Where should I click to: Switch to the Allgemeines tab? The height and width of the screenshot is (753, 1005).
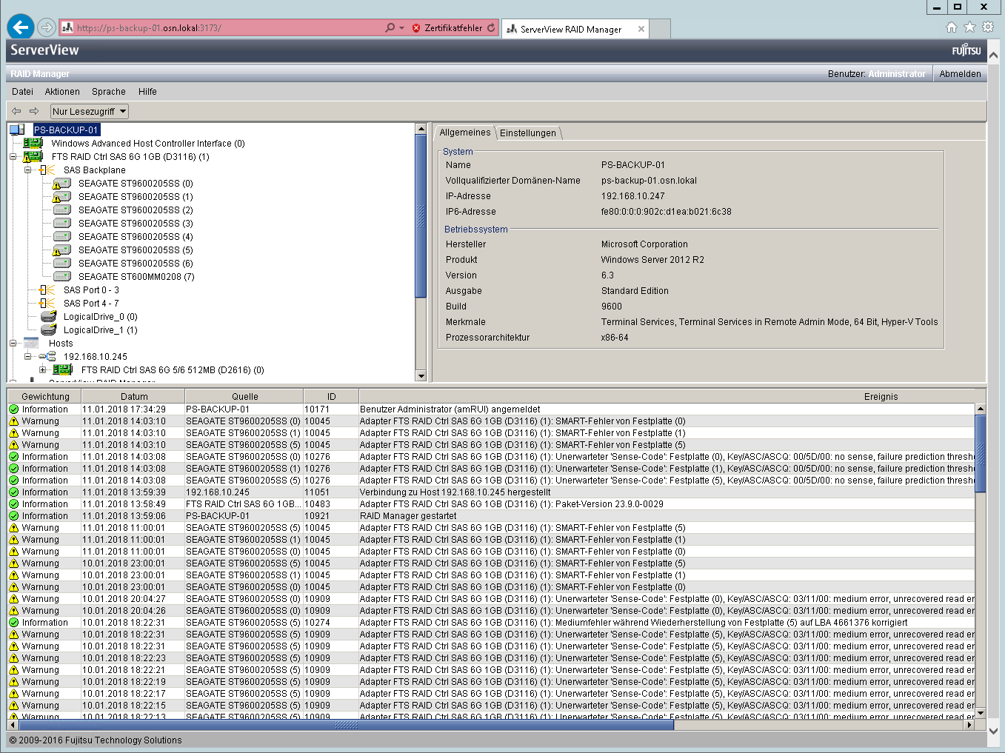(465, 133)
